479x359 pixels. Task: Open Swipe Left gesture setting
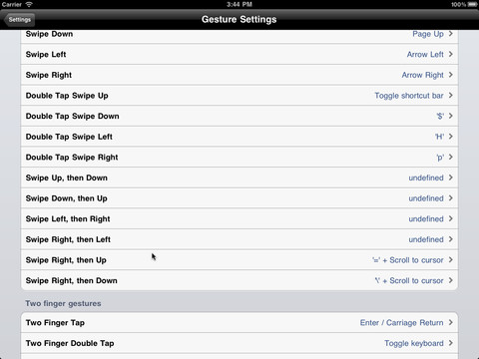239,54
